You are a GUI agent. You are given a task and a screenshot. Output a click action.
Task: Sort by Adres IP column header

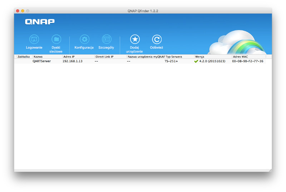click(78, 57)
